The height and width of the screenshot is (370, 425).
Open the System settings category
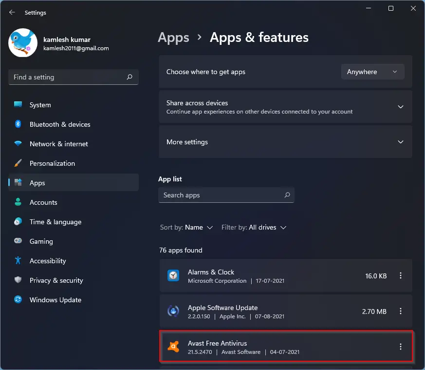coord(74,105)
